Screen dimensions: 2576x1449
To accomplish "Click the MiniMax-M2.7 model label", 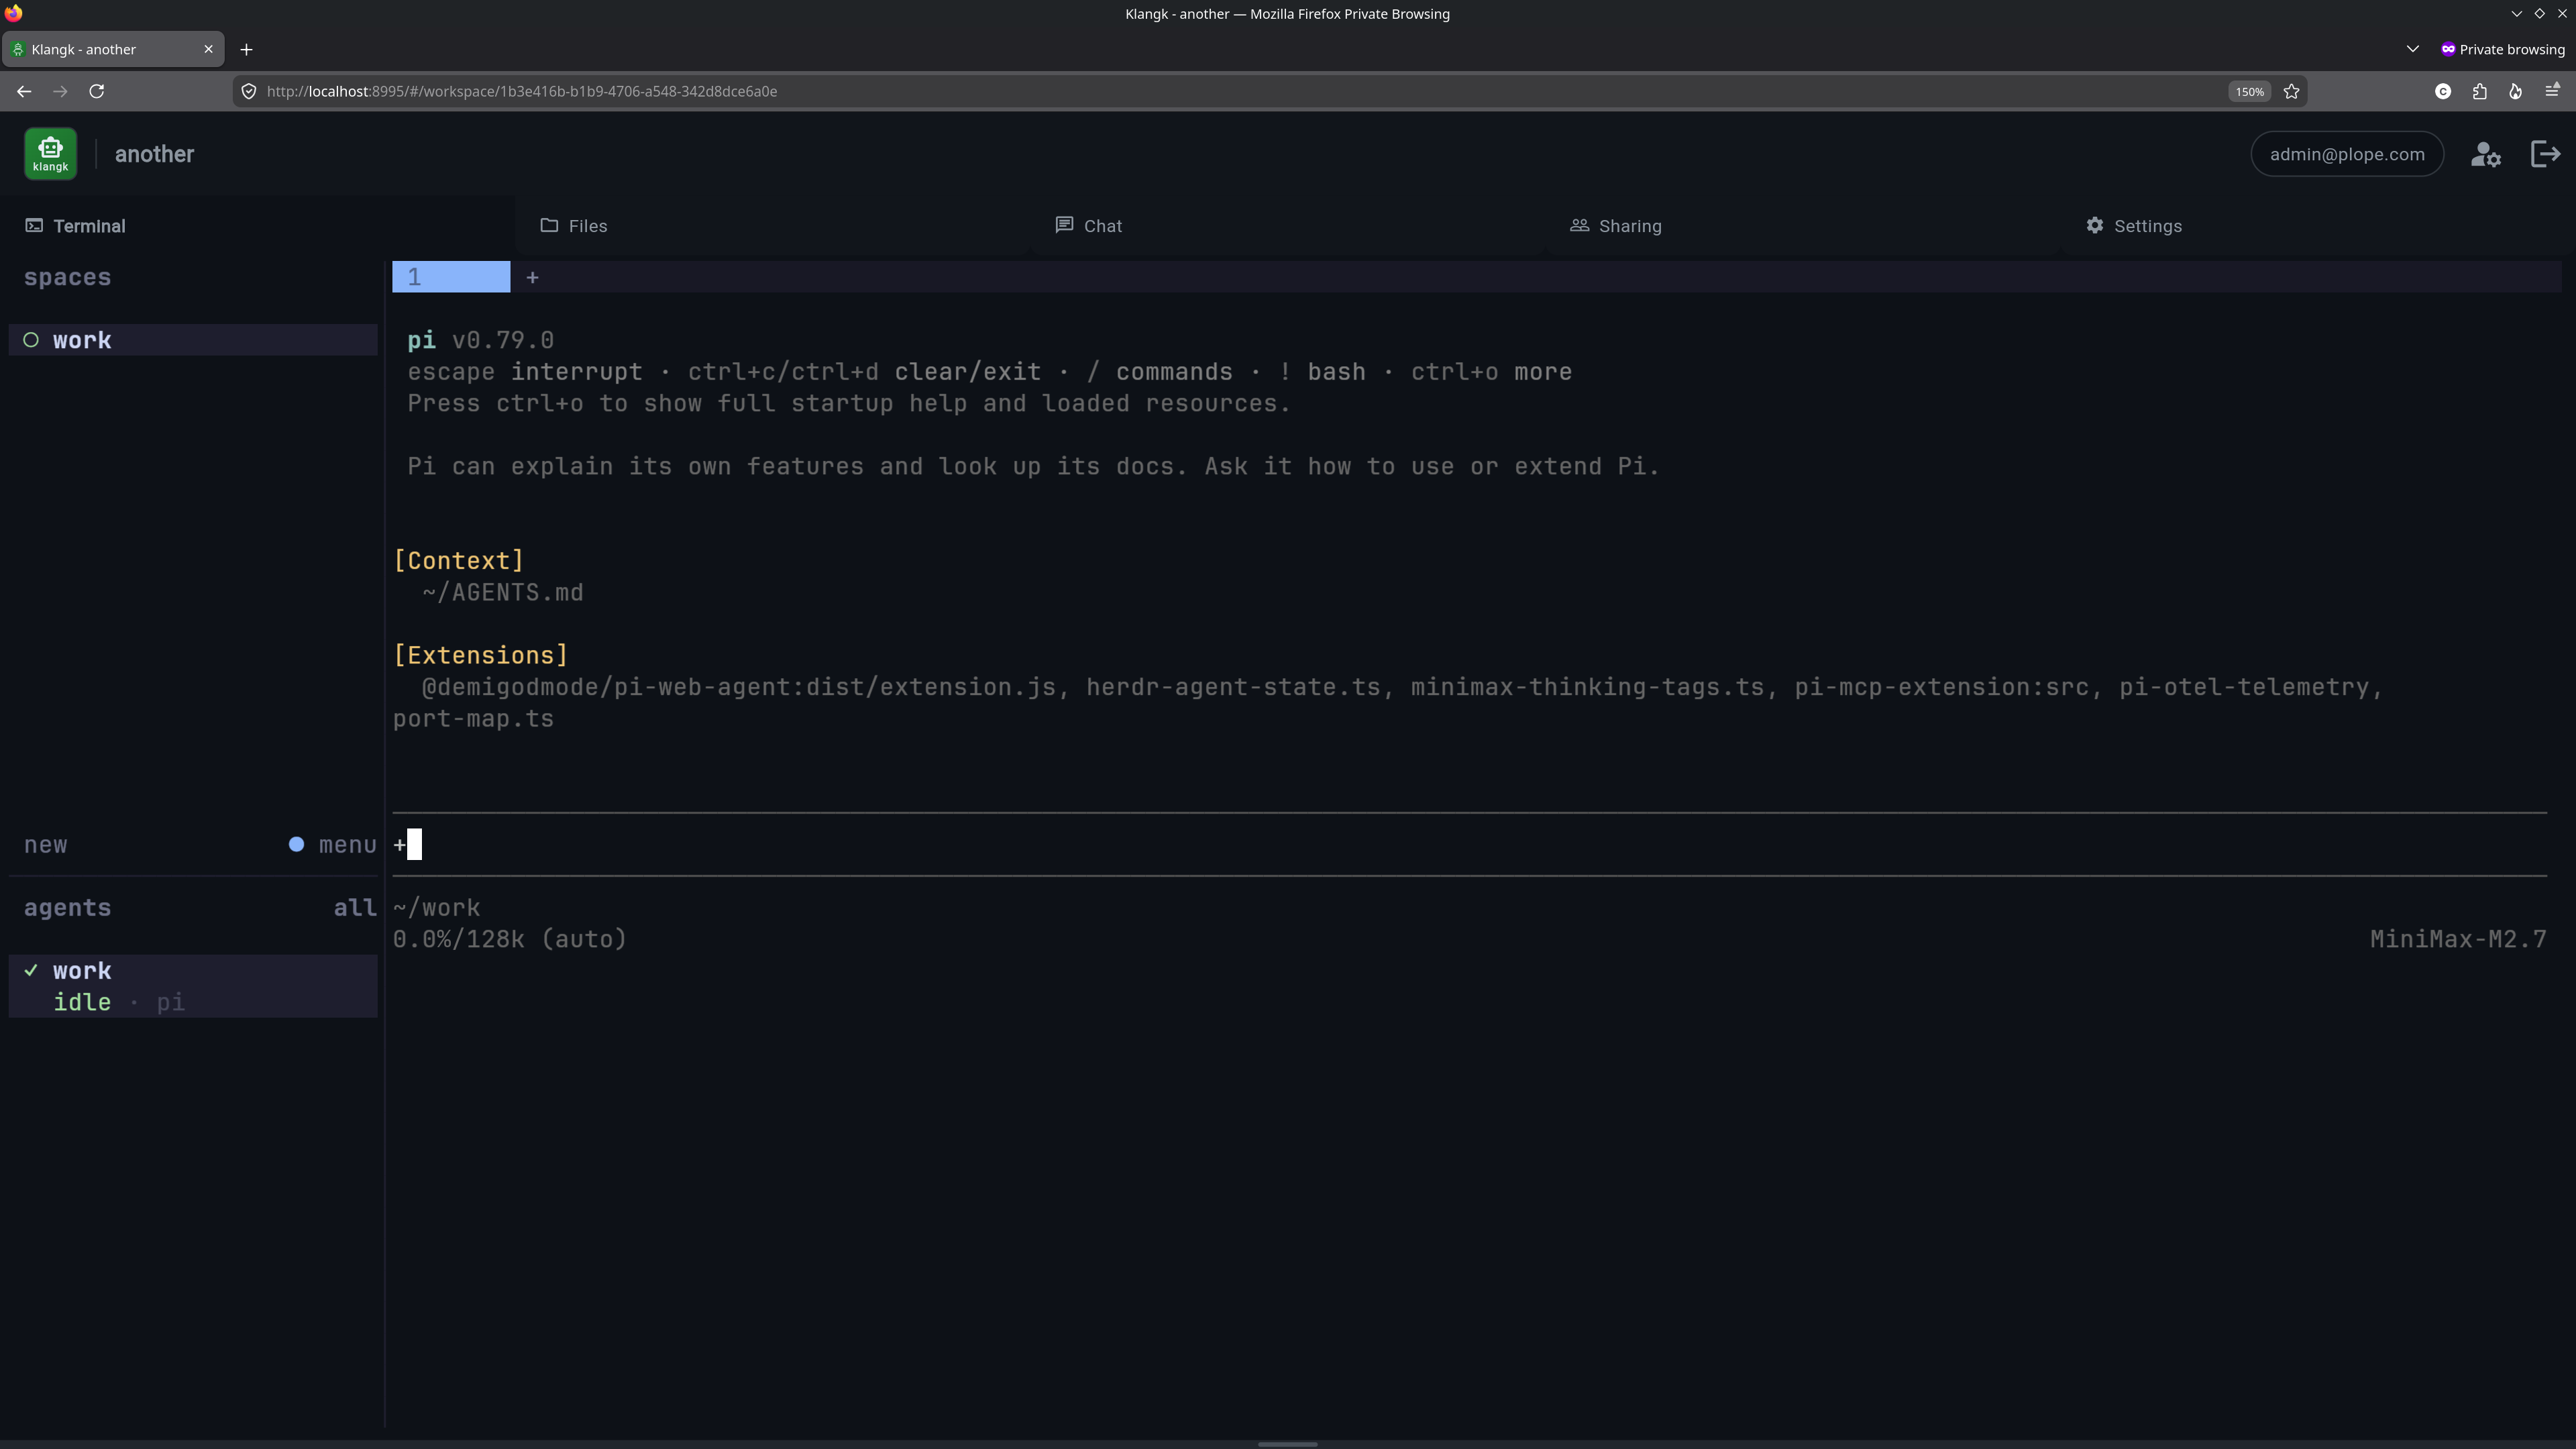I will point(2458,939).
